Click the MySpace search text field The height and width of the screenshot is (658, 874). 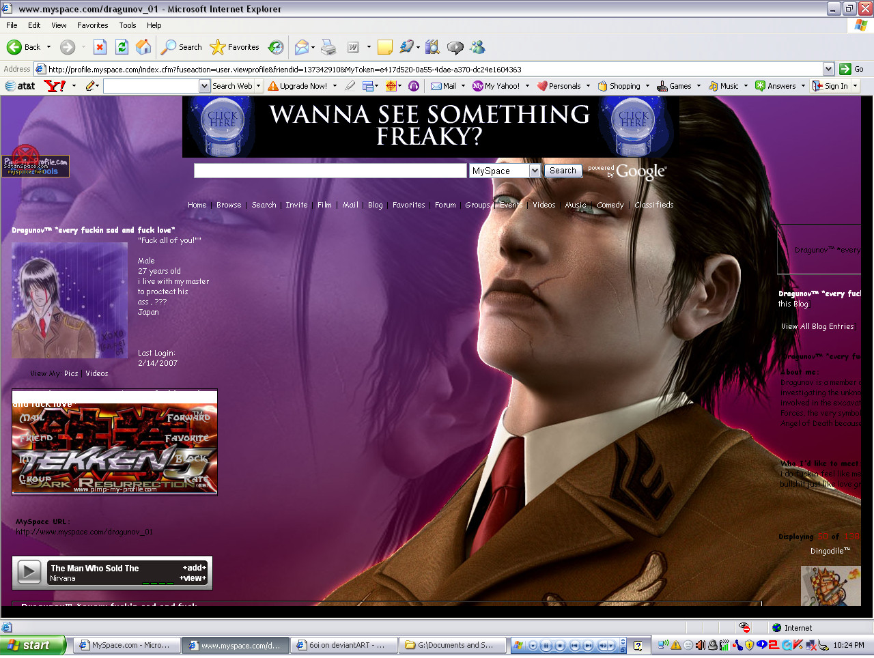pyautogui.click(x=330, y=171)
